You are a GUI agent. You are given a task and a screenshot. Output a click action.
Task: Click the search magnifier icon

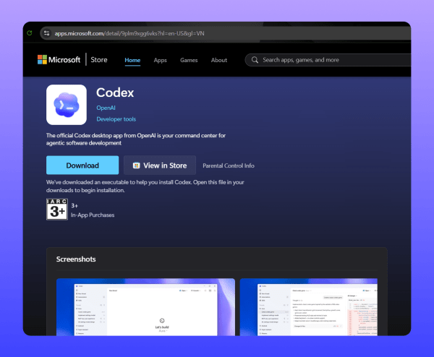[x=255, y=60]
